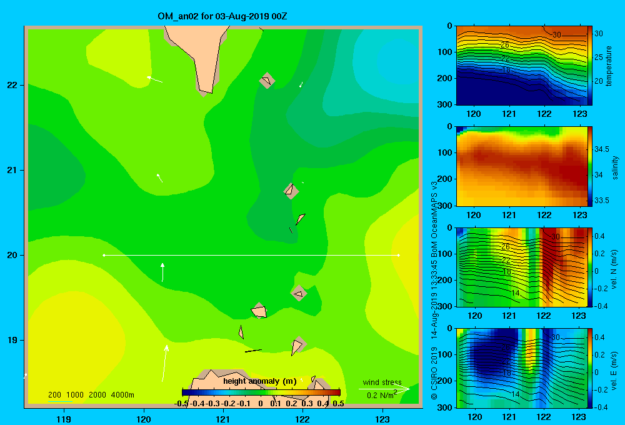Click the "-0.5" tick of height anomaly bar
Image resolution: width=625 pixels, height=425 pixels.
pyautogui.click(x=181, y=404)
